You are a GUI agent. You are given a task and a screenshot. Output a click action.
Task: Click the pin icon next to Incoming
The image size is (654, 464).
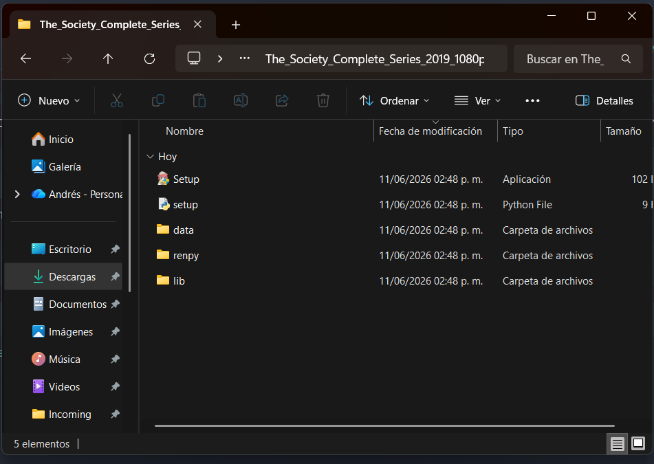pos(115,415)
